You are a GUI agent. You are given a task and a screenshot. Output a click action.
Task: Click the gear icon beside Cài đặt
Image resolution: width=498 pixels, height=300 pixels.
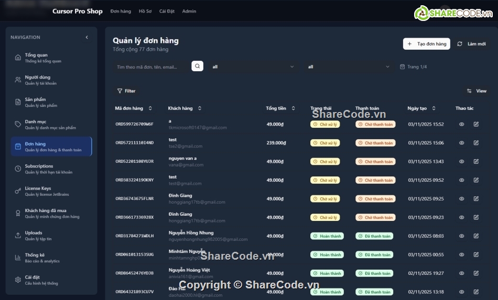tap(18, 280)
